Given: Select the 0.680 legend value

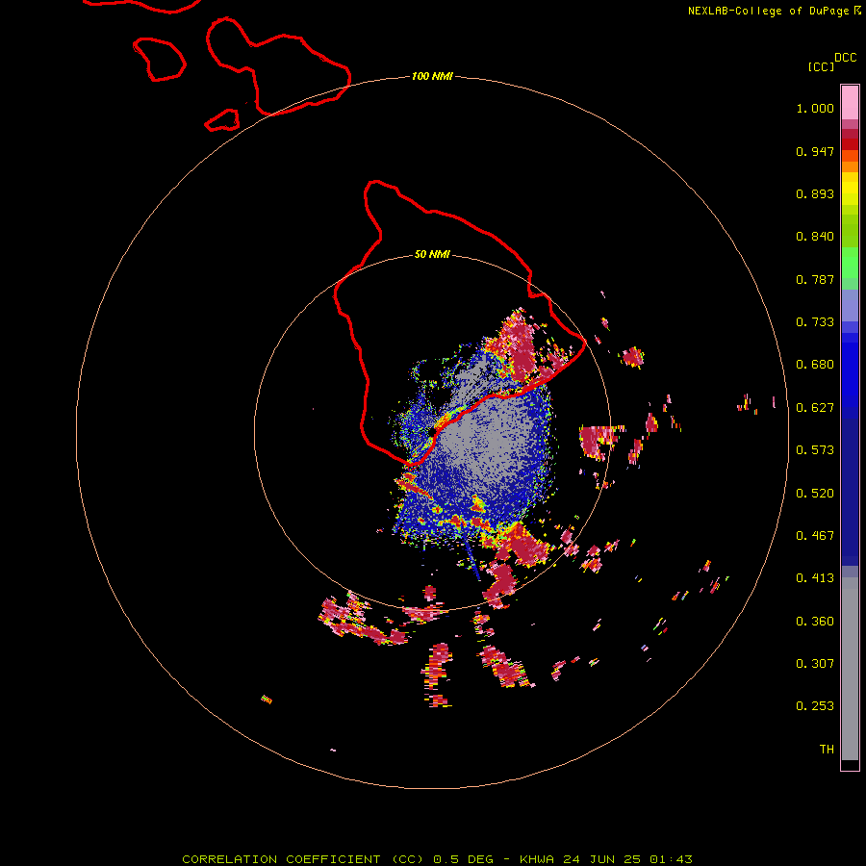Looking at the screenshot, I should pyautogui.click(x=815, y=365).
